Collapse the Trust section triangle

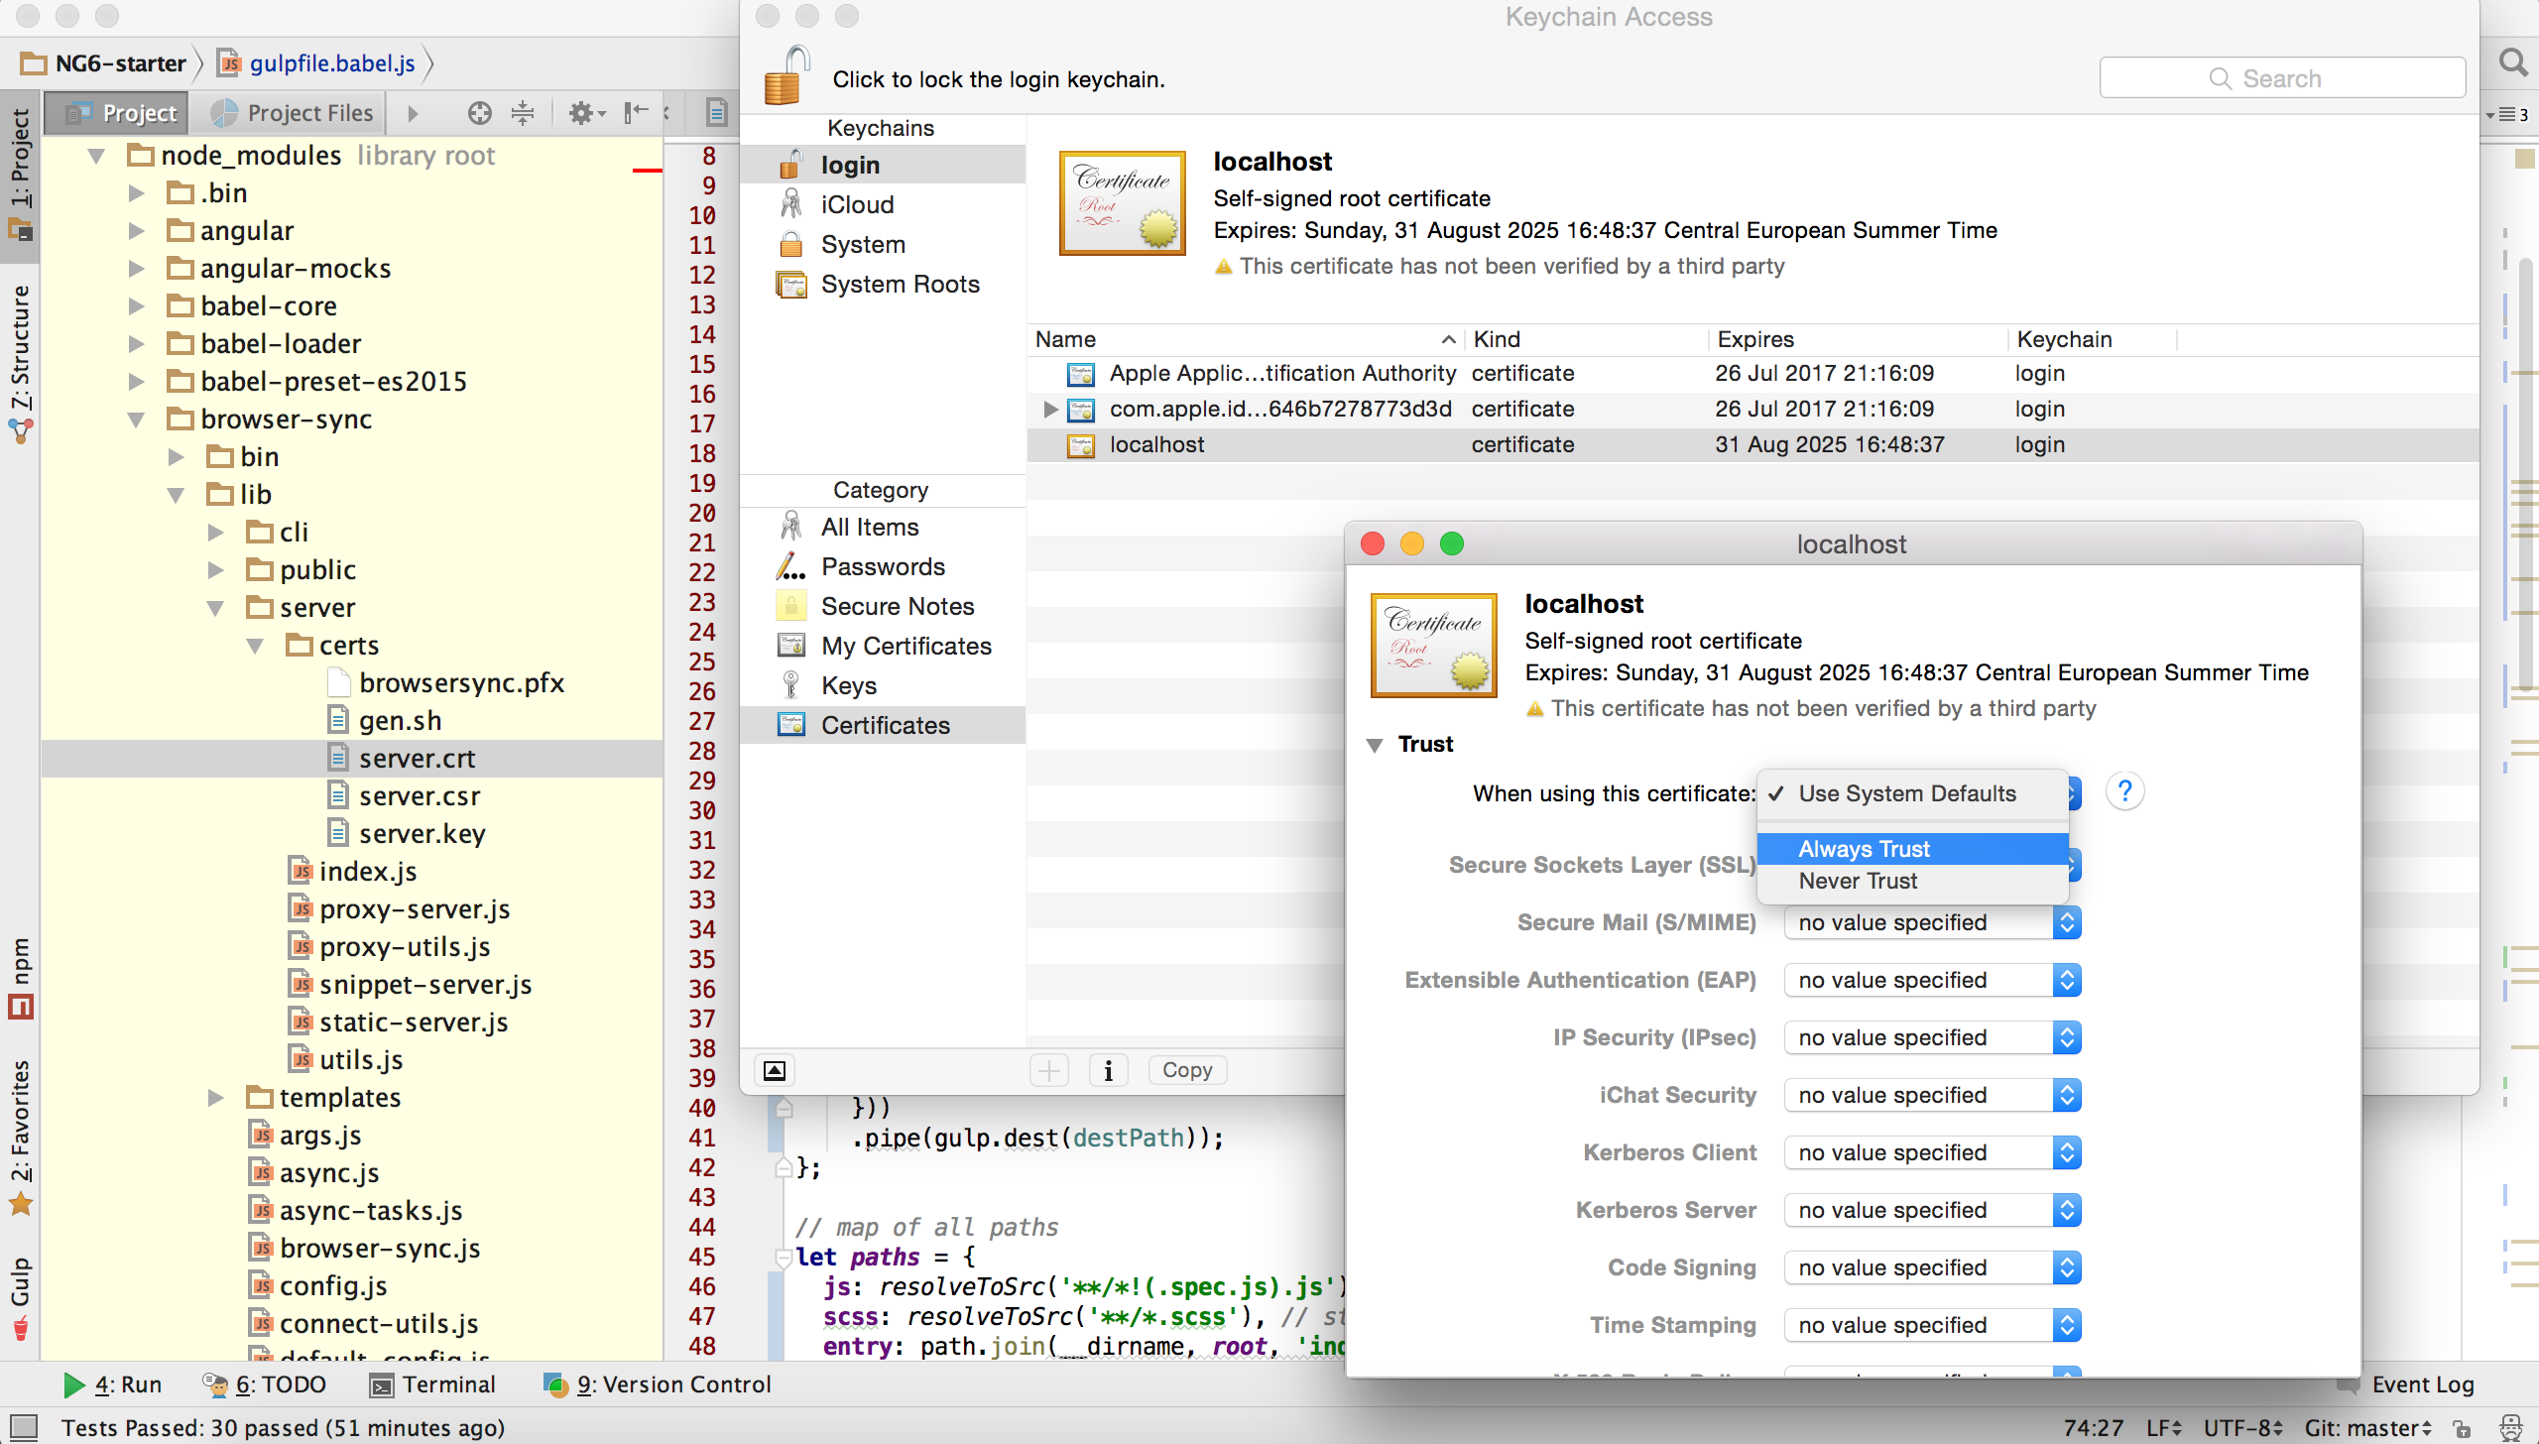point(1375,745)
